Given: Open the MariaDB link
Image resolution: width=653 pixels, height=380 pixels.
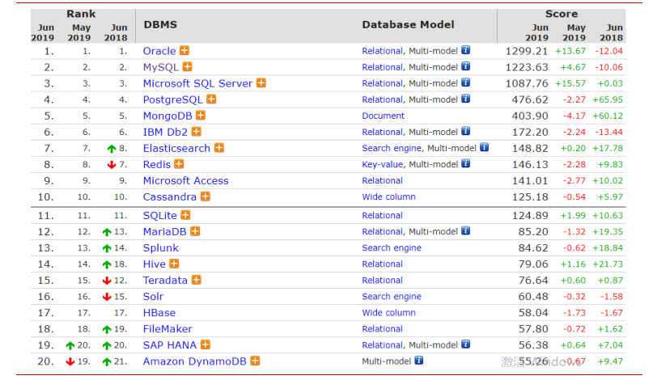Looking at the screenshot, I should pyautogui.click(x=164, y=232).
